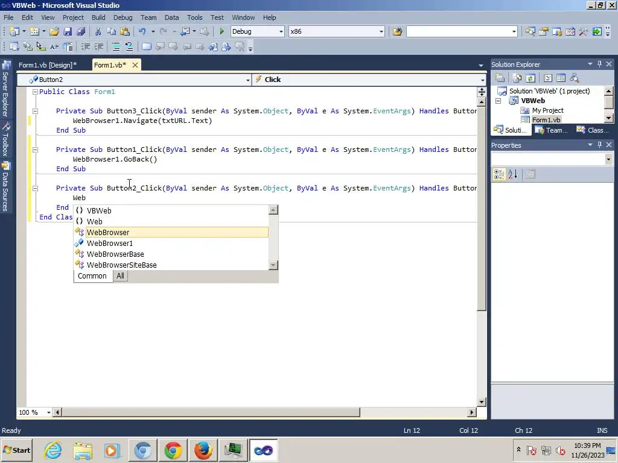Open the Debug menu
Image resolution: width=618 pixels, height=463 pixels.
tap(123, 17)
